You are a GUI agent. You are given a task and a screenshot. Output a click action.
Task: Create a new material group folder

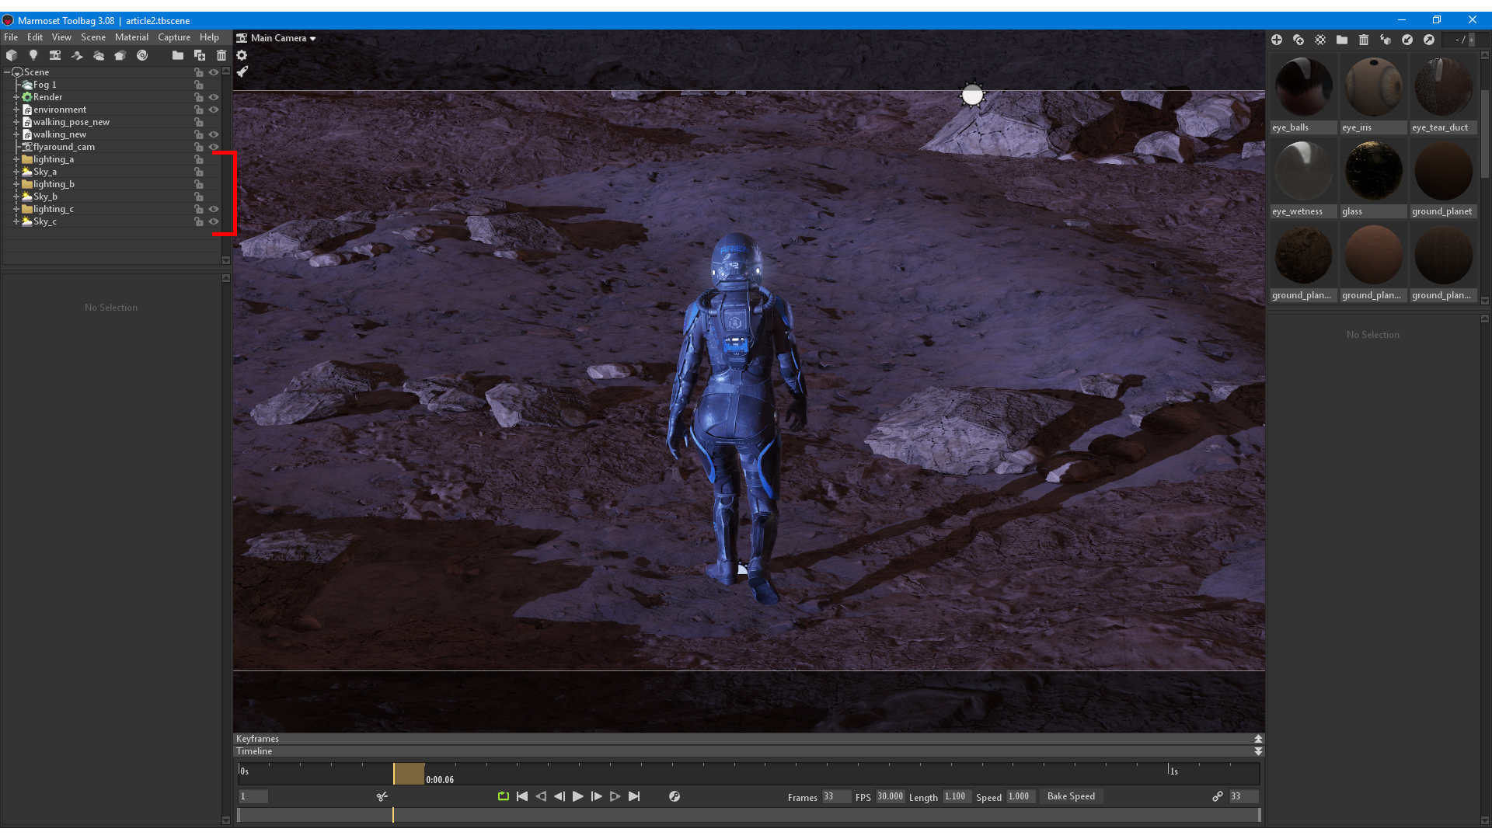[1342, 40]
